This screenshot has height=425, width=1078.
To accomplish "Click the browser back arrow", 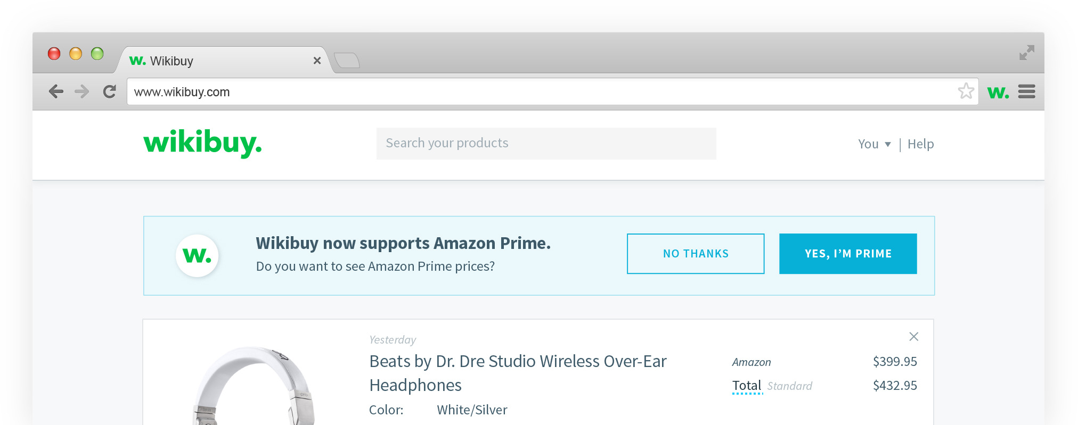I will point(56,91).
